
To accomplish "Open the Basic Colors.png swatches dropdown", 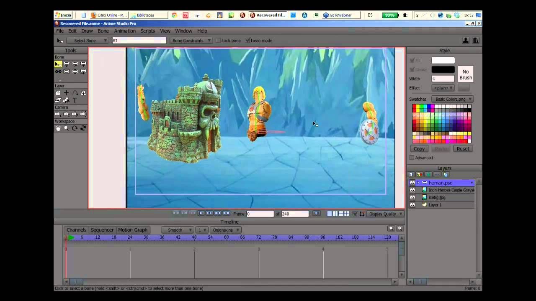I will tap(453, 99).
